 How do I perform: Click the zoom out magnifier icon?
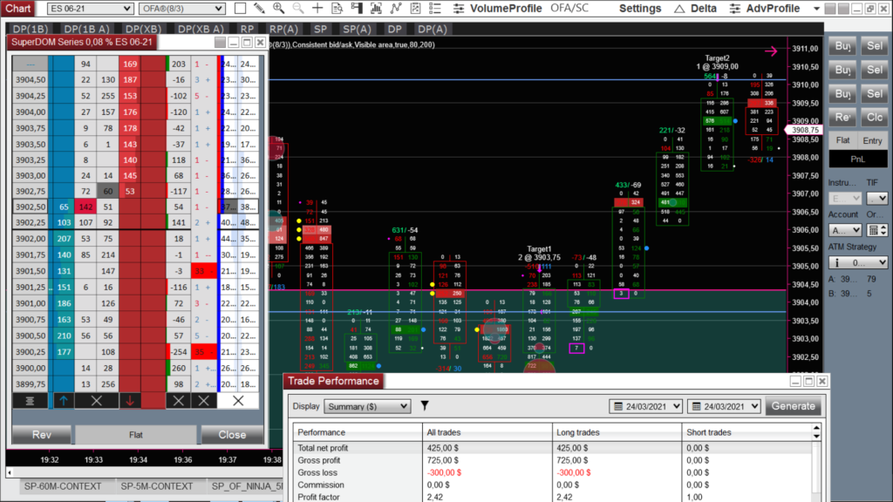tap(298, 8)
